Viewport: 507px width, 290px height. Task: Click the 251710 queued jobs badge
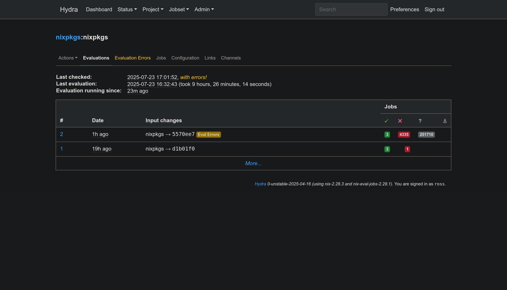click(x=426, y=135)
